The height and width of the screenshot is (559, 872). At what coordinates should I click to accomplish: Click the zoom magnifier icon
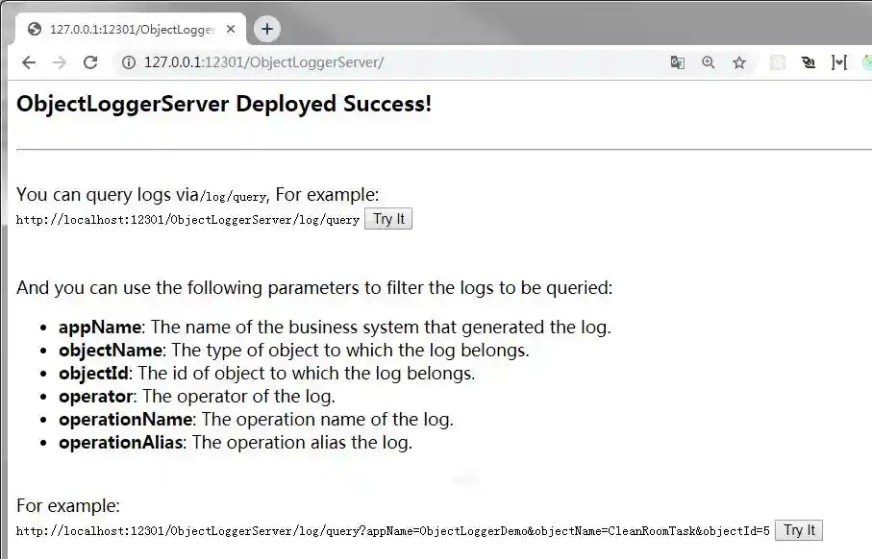709,62
